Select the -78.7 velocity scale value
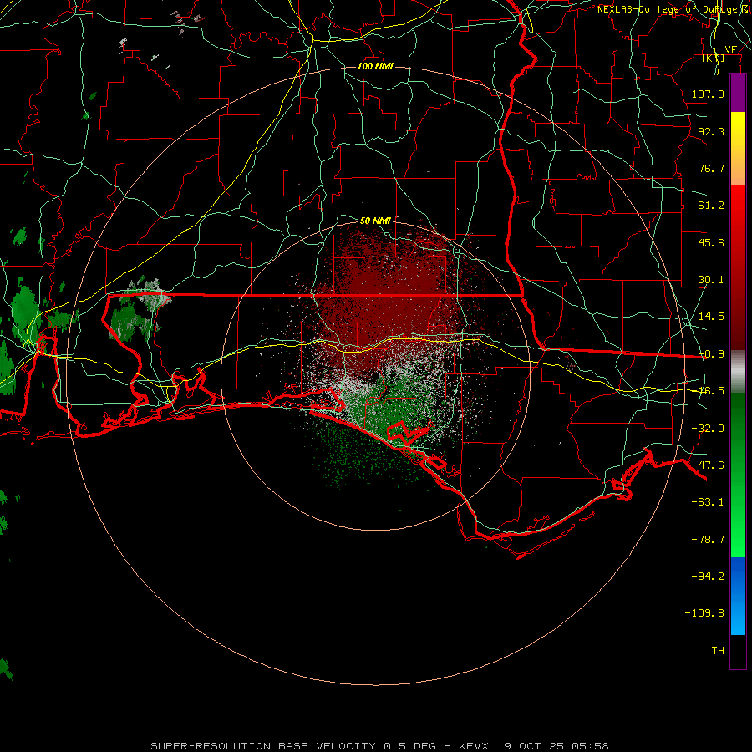The width and height of the screenshot is (752, 752). (x=708, y=540)
